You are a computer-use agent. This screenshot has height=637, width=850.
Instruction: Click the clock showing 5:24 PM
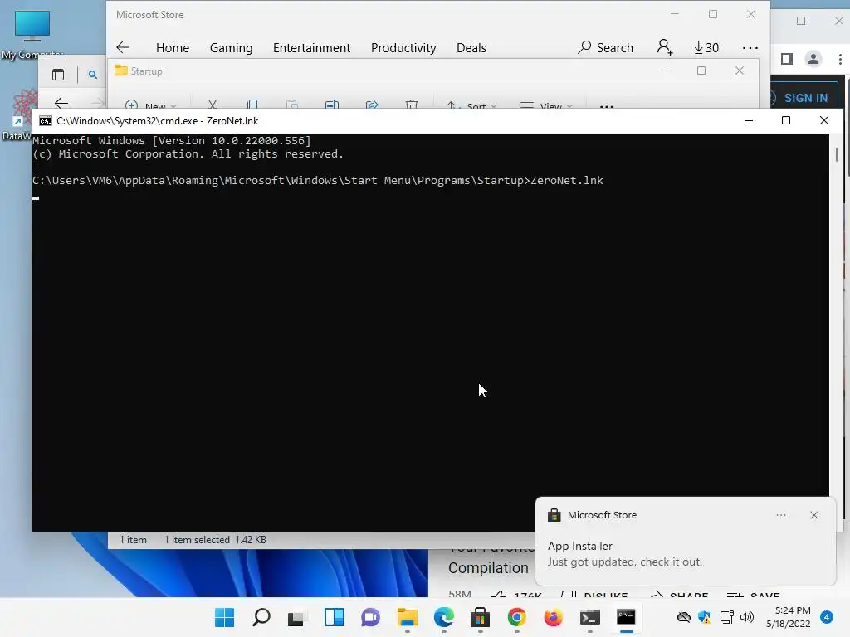click(x=789, y=617)
